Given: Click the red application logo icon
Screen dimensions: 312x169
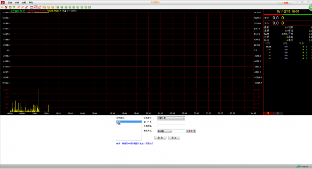Looking at the screenshot, I should 3,2.
